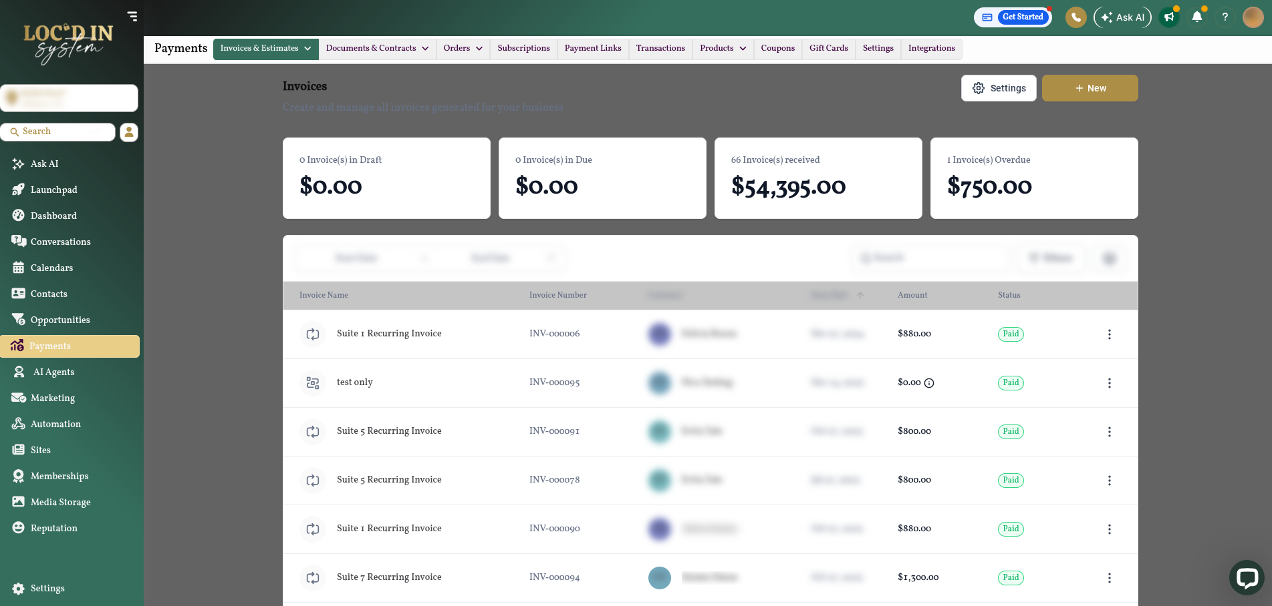
Task: Switch to the Payment Links tab
Action: 593,49
